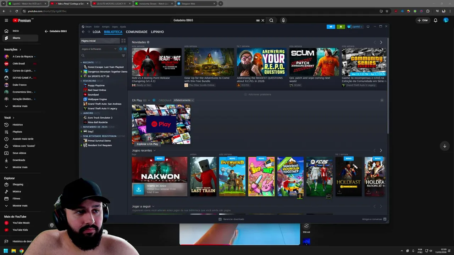Collapse the JANEIRO category in Steam library
This screenshot has width=454, height=255.
pyautogui.click(x=81, y=113)
